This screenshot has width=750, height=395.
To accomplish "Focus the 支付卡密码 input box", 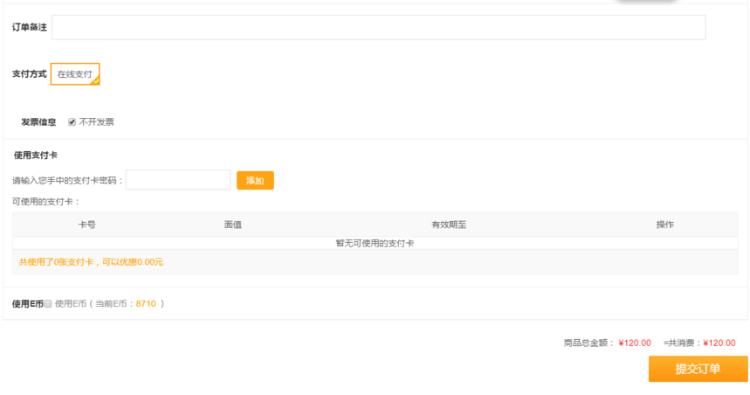I will point(178,180).
